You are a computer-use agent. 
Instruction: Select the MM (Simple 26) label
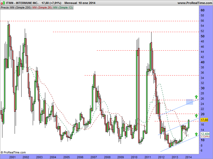(42, 8)
